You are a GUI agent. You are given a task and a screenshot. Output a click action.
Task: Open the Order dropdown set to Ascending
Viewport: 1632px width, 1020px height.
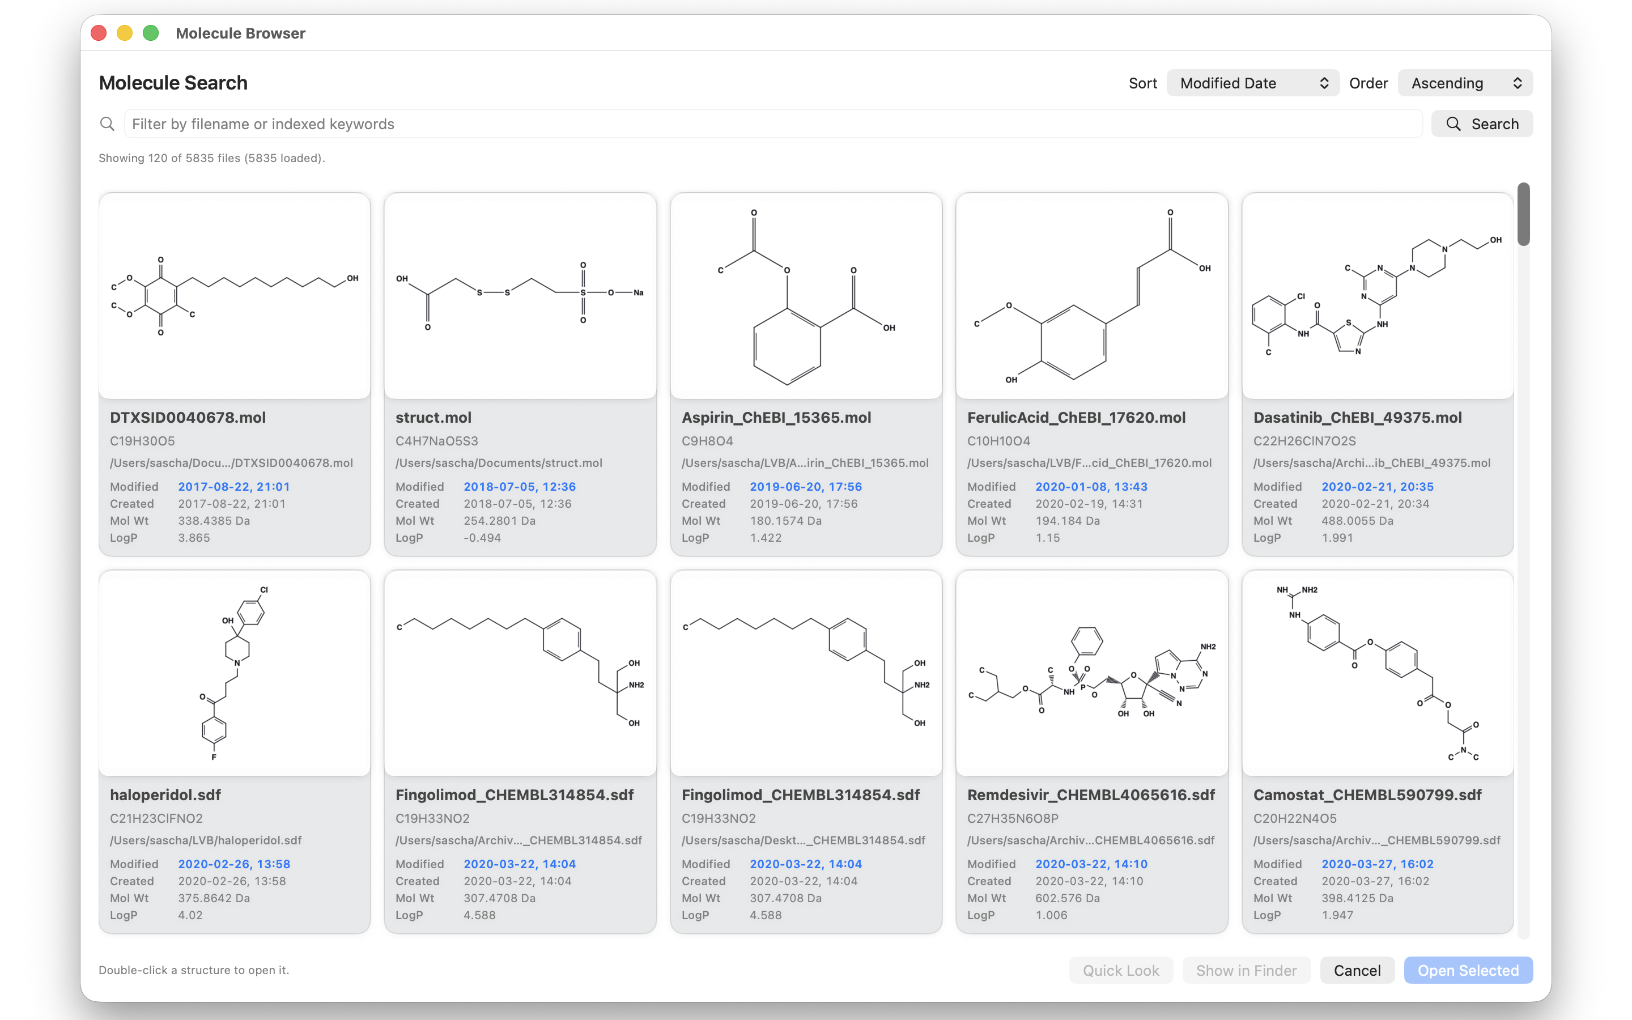[1465, 83]
